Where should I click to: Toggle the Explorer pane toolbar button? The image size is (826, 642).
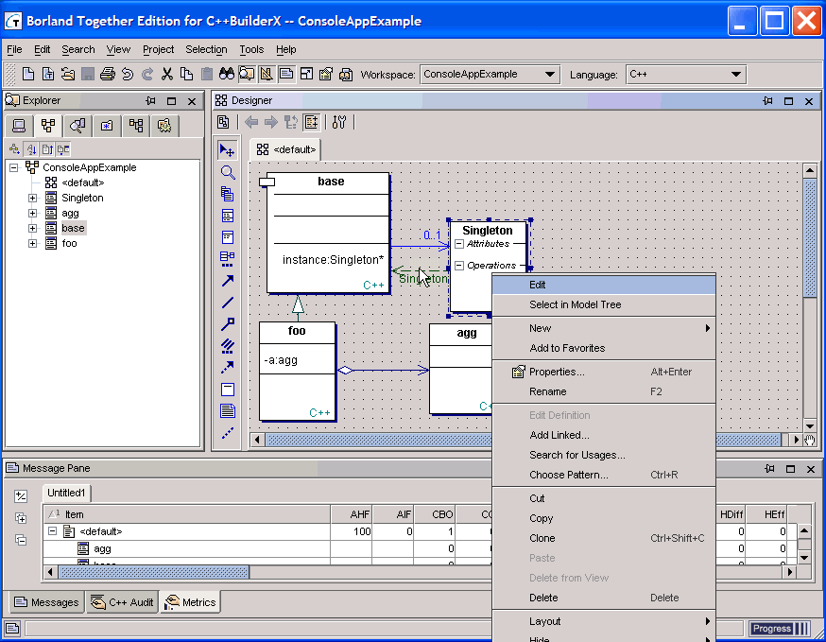coord(247,75)
